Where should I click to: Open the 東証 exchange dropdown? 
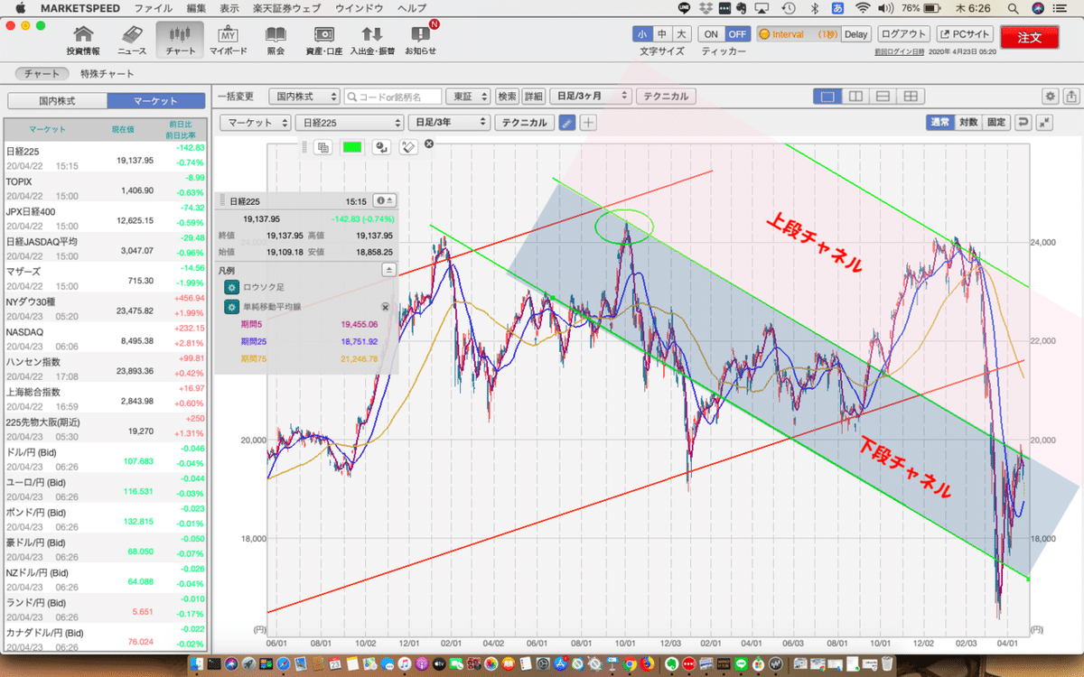[x=469, y=96]
